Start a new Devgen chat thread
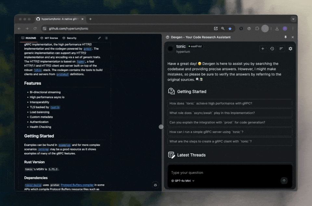 point(263,49)
